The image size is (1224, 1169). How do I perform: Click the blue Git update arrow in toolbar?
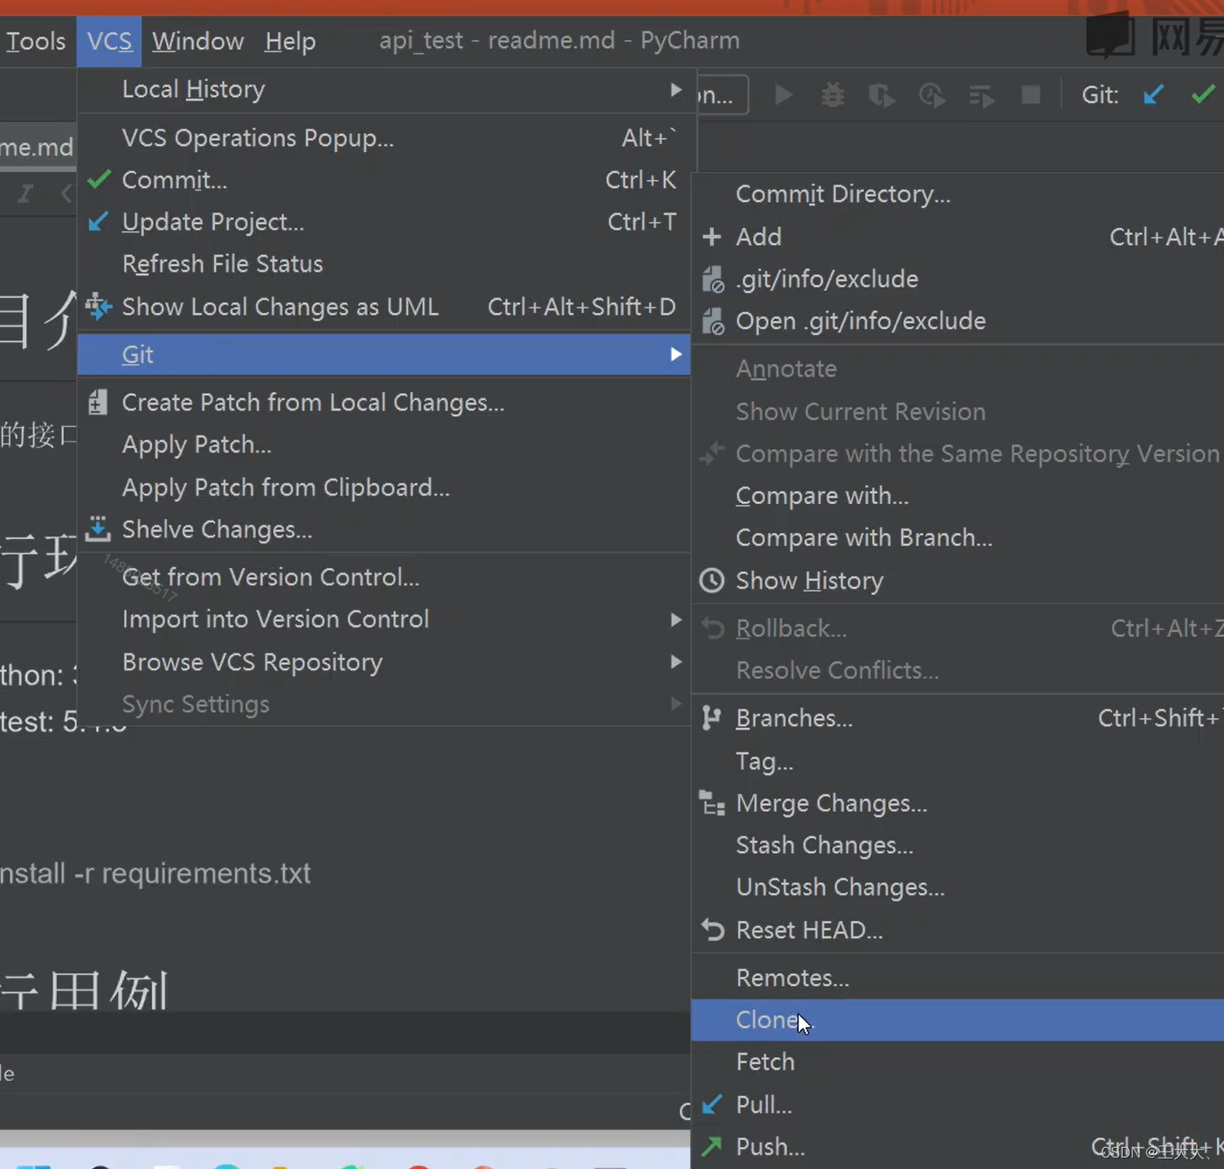(1153, 93)
